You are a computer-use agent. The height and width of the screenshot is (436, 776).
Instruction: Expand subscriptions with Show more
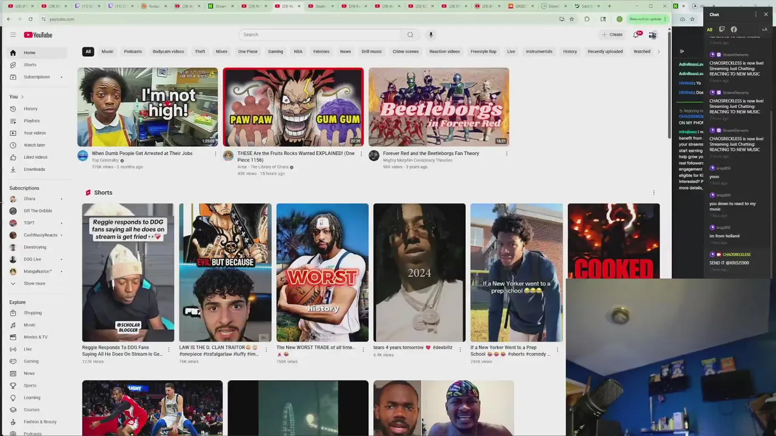click(x=36, y=283)
